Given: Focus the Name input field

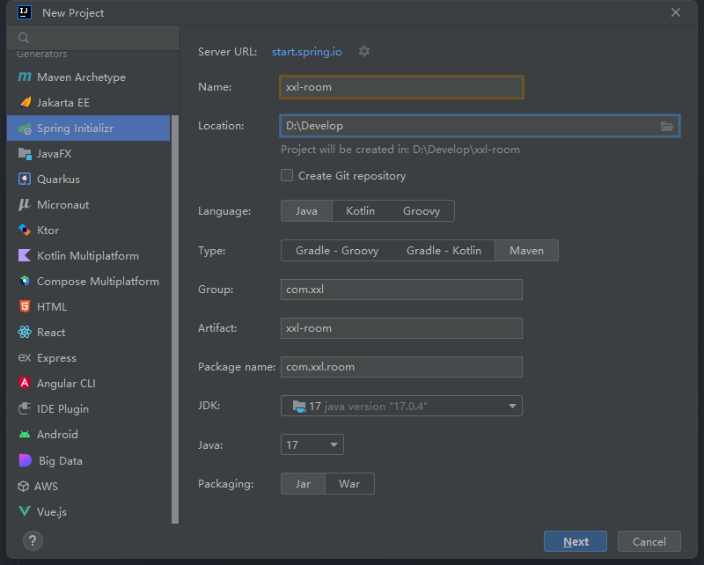Looking at the screenshot, I should coord(401,87).
